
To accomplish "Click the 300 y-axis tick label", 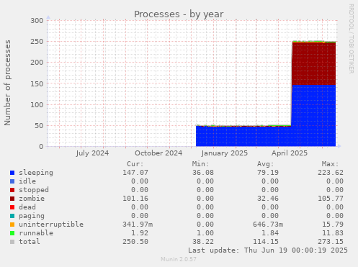I will coord(37,21).
